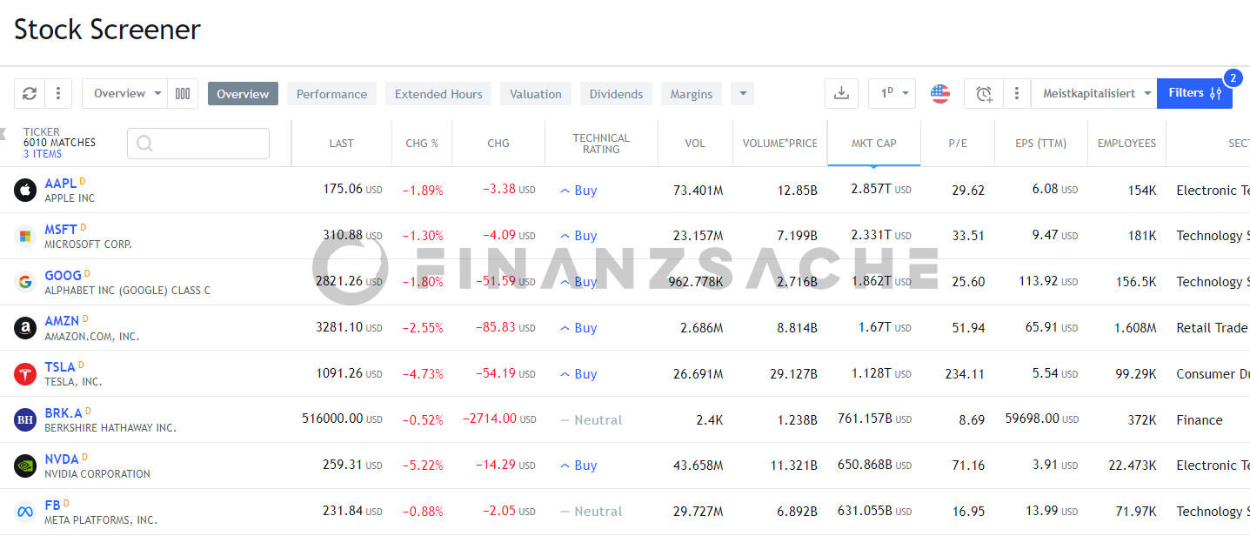Sort by EPS (TTM) column header
Image resolution: width=1250 pixels, height=536 pixels.
click(1040, 144)
